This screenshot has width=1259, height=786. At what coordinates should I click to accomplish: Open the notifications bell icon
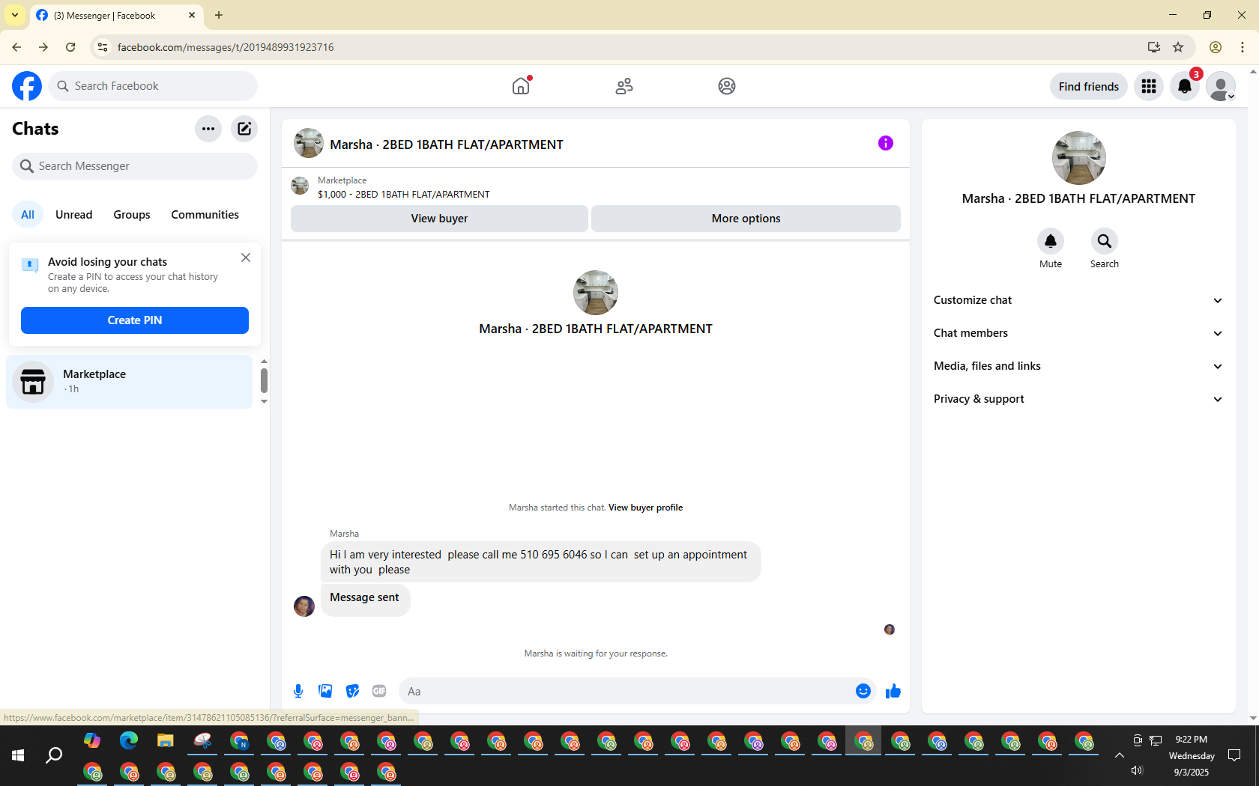(x=1185, y=86)
